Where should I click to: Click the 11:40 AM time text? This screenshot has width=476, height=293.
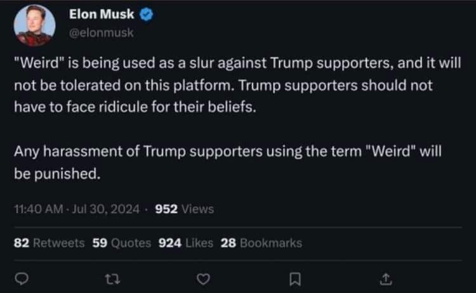(36, 209)
